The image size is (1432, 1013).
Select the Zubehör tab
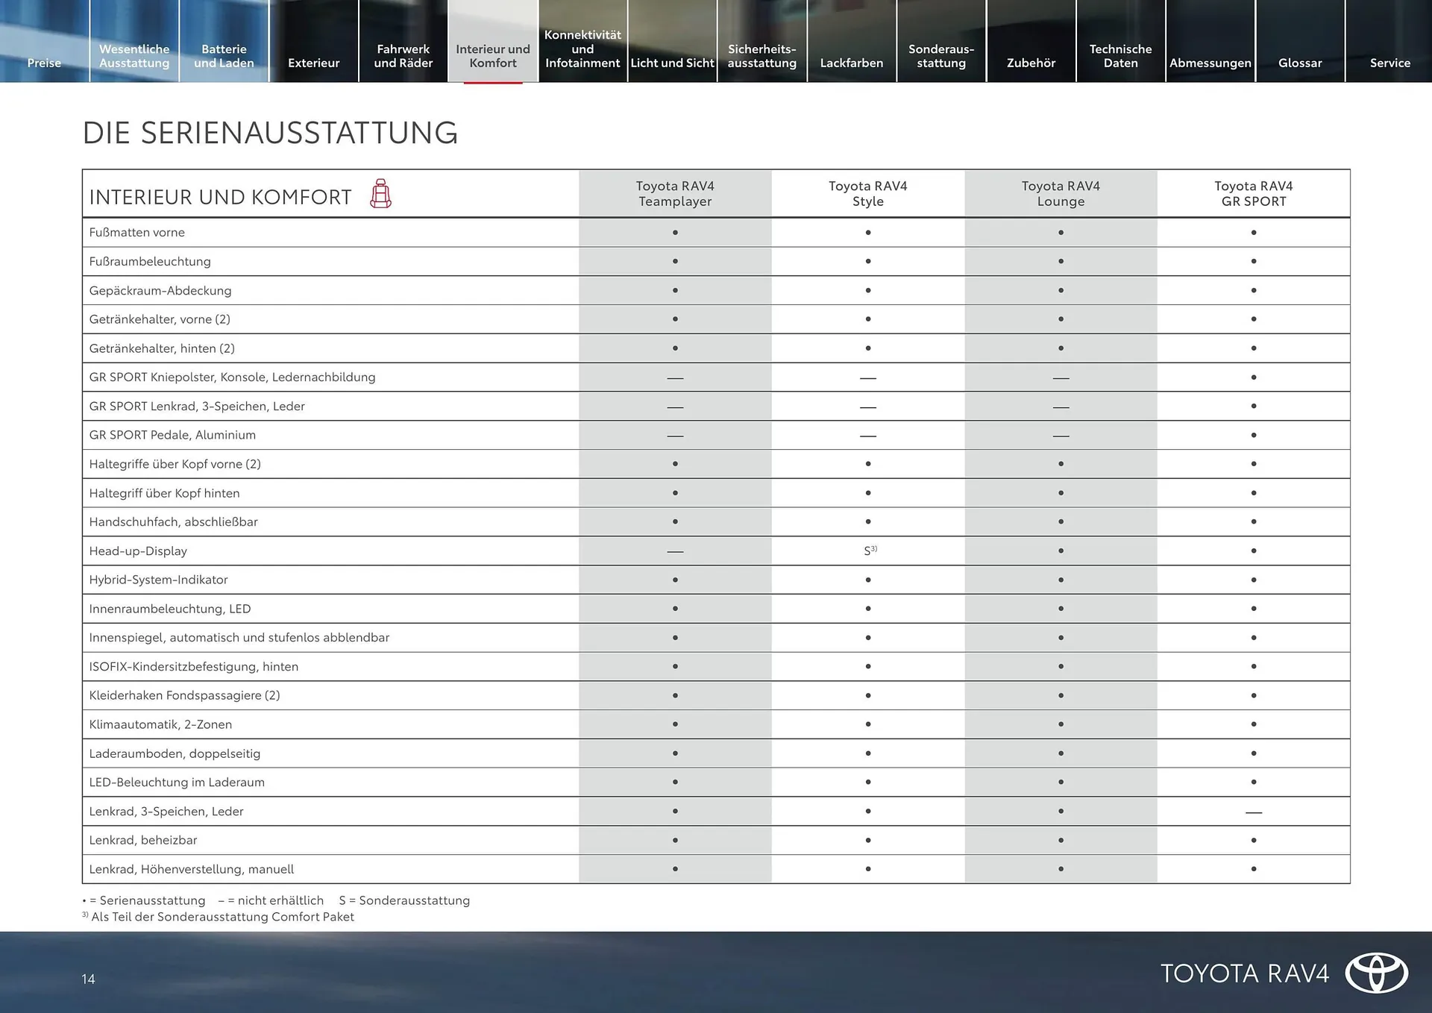(1031, 63)
